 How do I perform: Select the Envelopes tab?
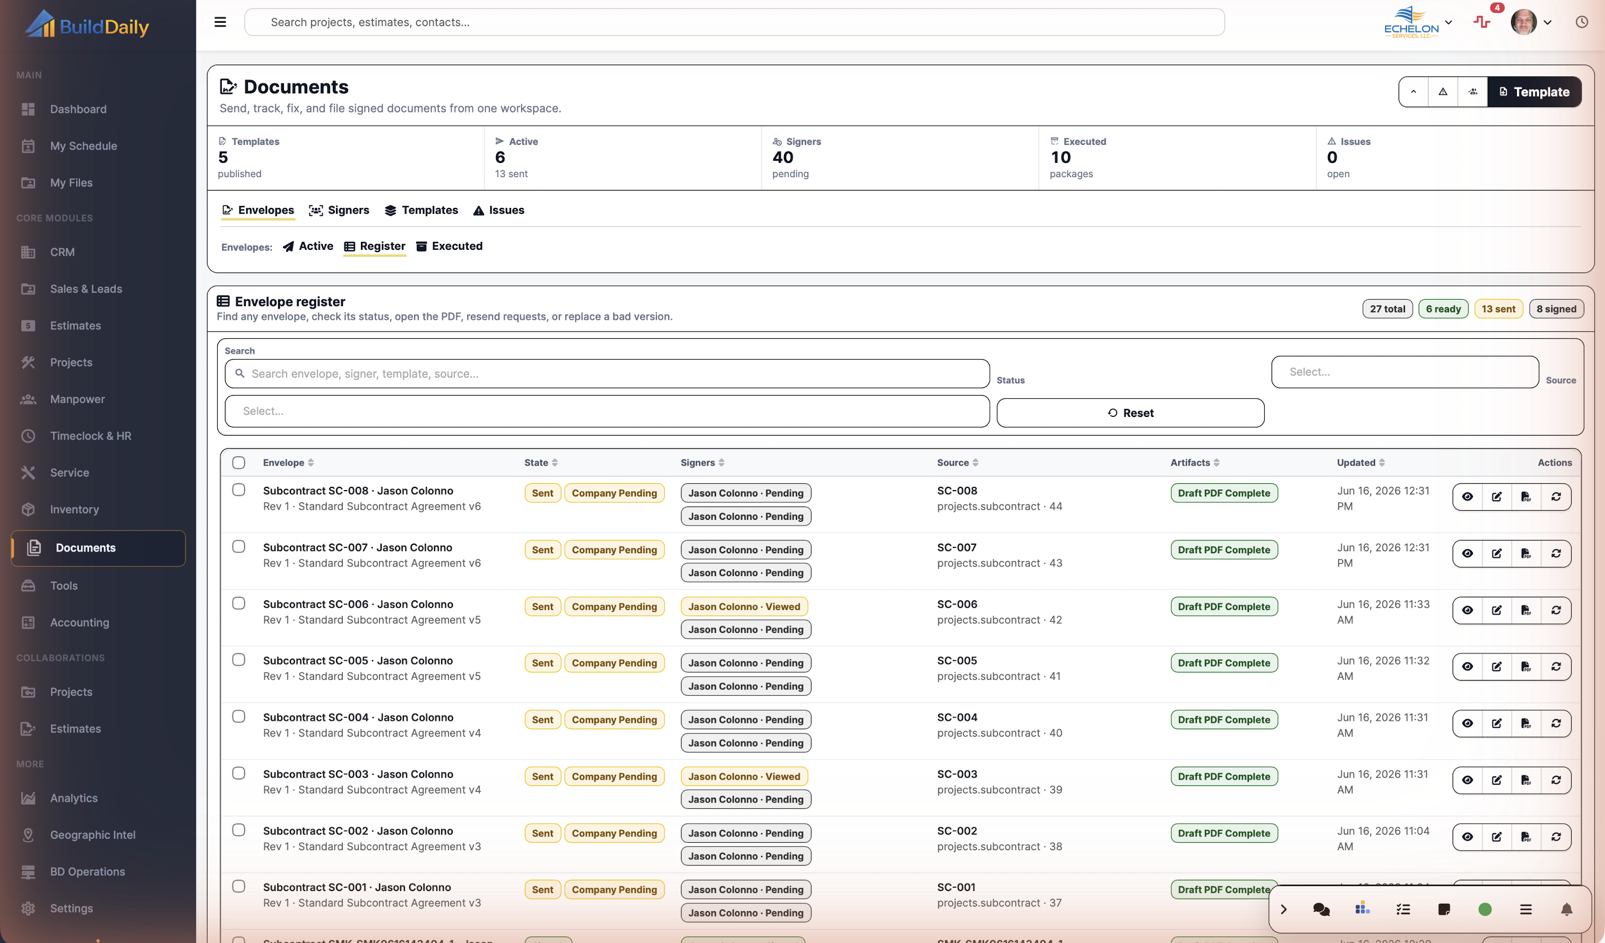(258, 210)
